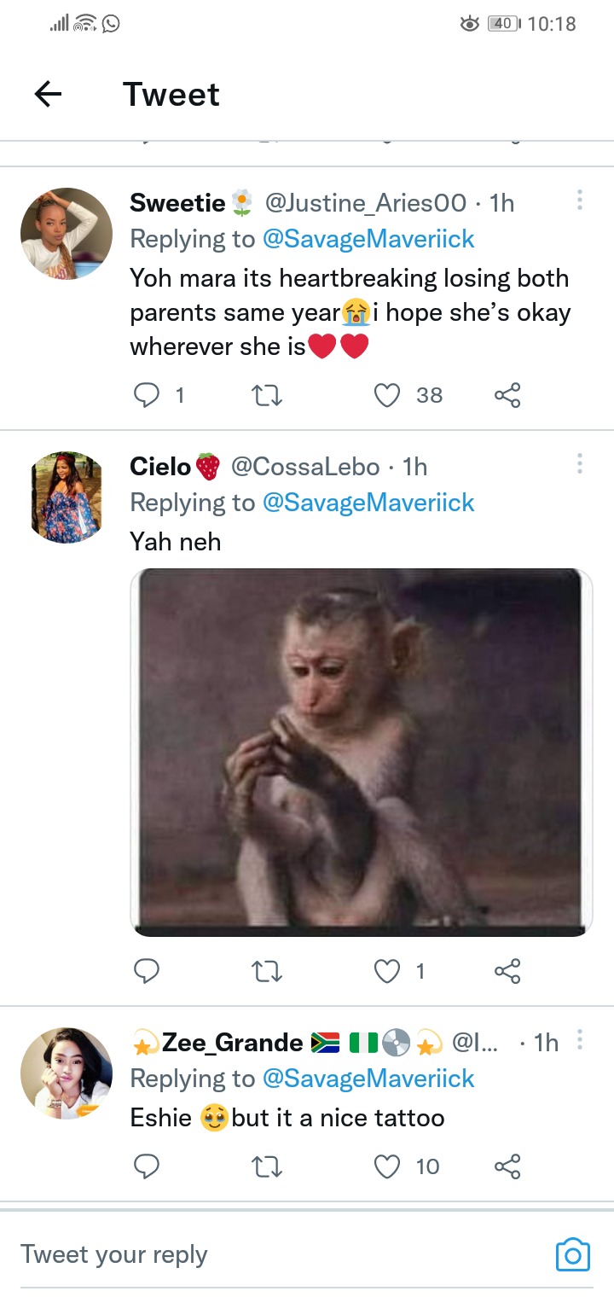Retweet Cielo's monkey image tweet
Screen dimensions: 614x1297
point(268,970)
